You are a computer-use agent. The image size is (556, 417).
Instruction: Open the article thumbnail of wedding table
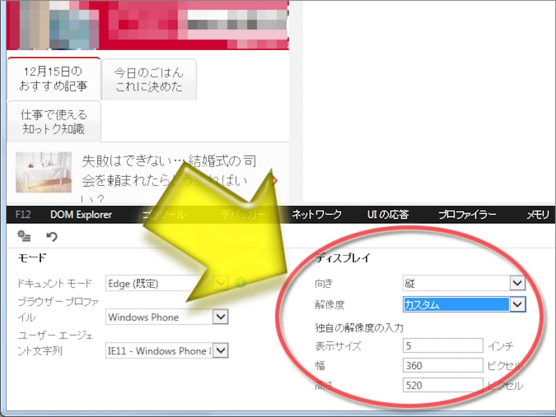click(44, 172)
